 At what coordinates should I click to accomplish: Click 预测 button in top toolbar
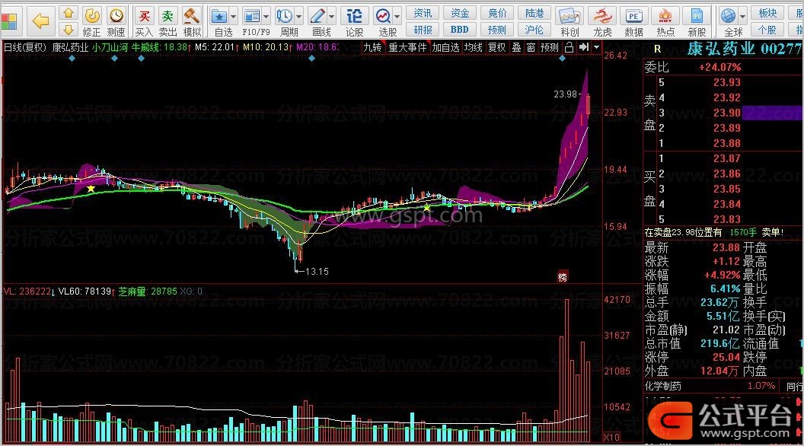(x=497, y=29)
